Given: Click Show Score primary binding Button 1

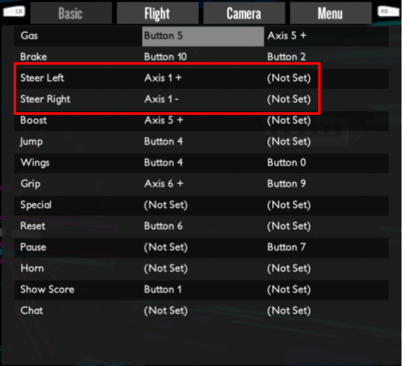Looking at the screenshot, I should [163, 289].
